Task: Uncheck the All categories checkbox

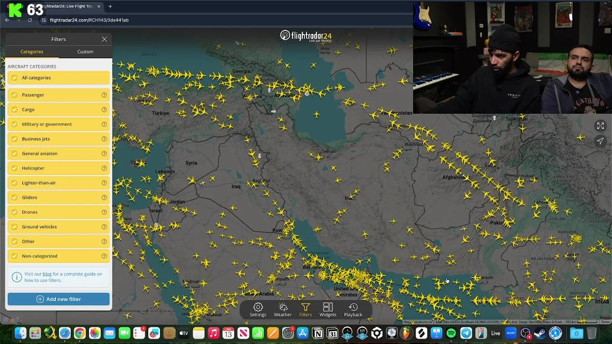Action: pos(14,78)
